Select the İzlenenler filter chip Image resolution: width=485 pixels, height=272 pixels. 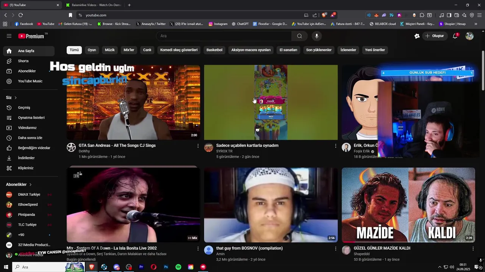pyautogui.click(x=348, y=50)
